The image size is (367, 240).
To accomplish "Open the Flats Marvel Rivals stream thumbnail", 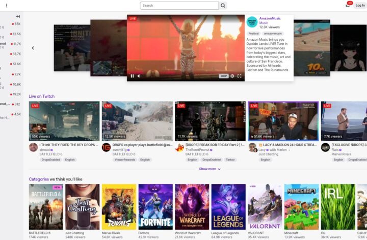I will [344, 121].
